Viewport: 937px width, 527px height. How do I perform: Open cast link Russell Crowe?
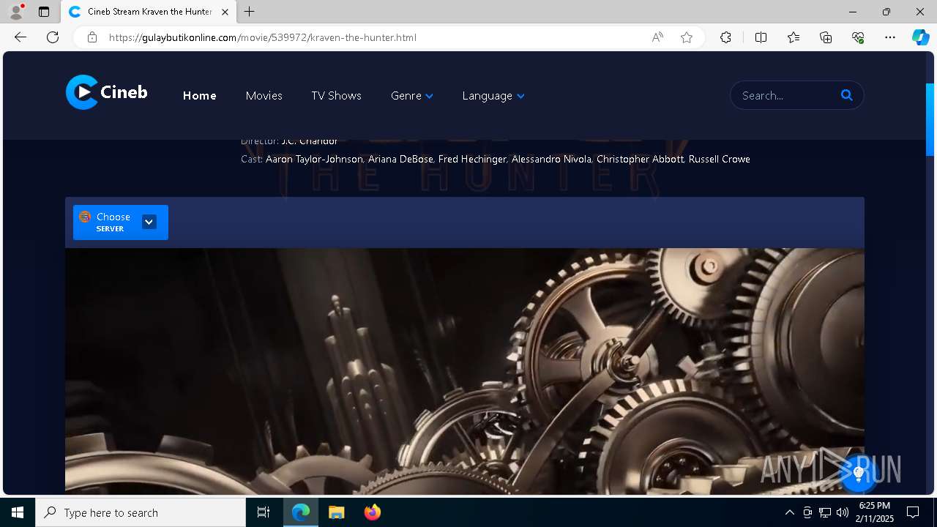pyautogui.click(x=719, y=159)
